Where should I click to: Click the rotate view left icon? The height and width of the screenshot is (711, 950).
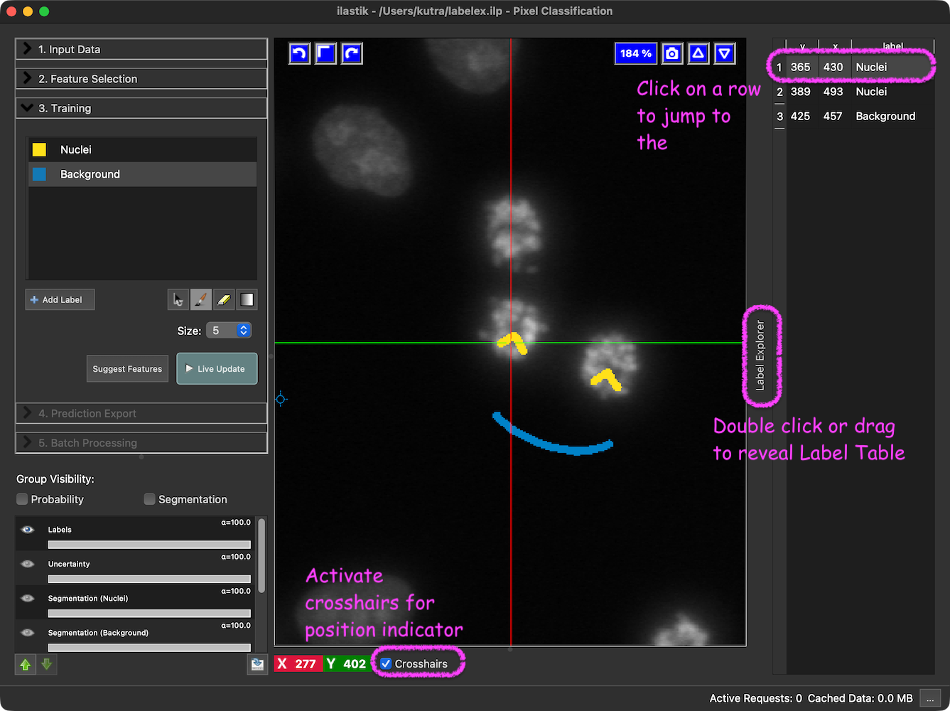point(300,53)
